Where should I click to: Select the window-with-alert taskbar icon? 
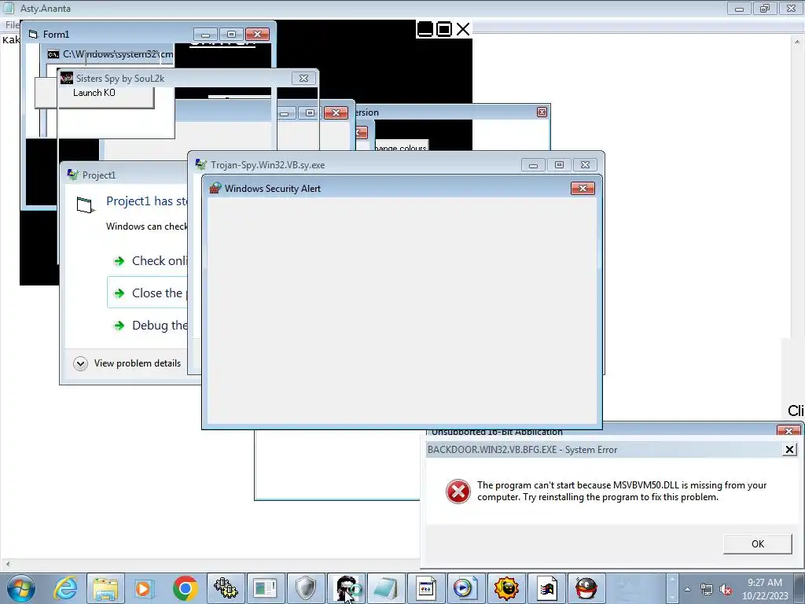click(266, 588)
